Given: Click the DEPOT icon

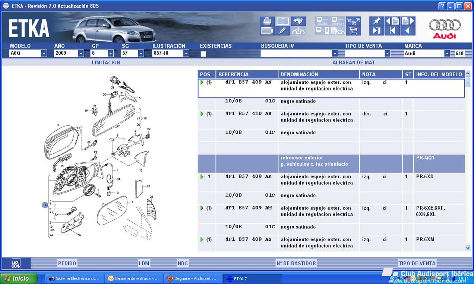Looking at the screenshot, I should (338, 21).
